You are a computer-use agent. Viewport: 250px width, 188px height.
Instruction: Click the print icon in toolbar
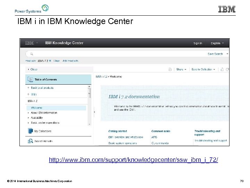tap(170, 69)
